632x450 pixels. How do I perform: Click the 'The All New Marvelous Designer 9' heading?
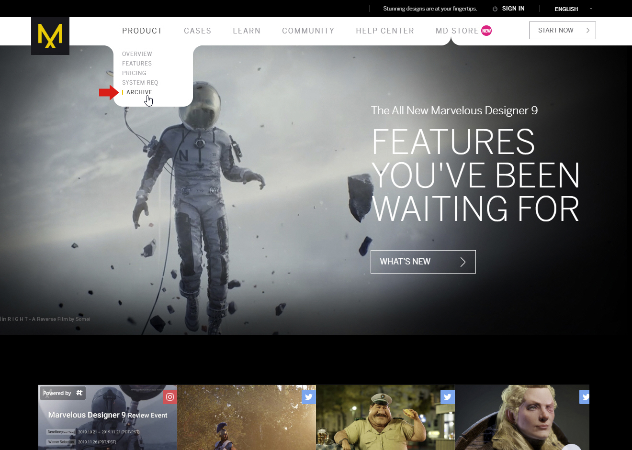pyautogui.click(x=454, y=110)
